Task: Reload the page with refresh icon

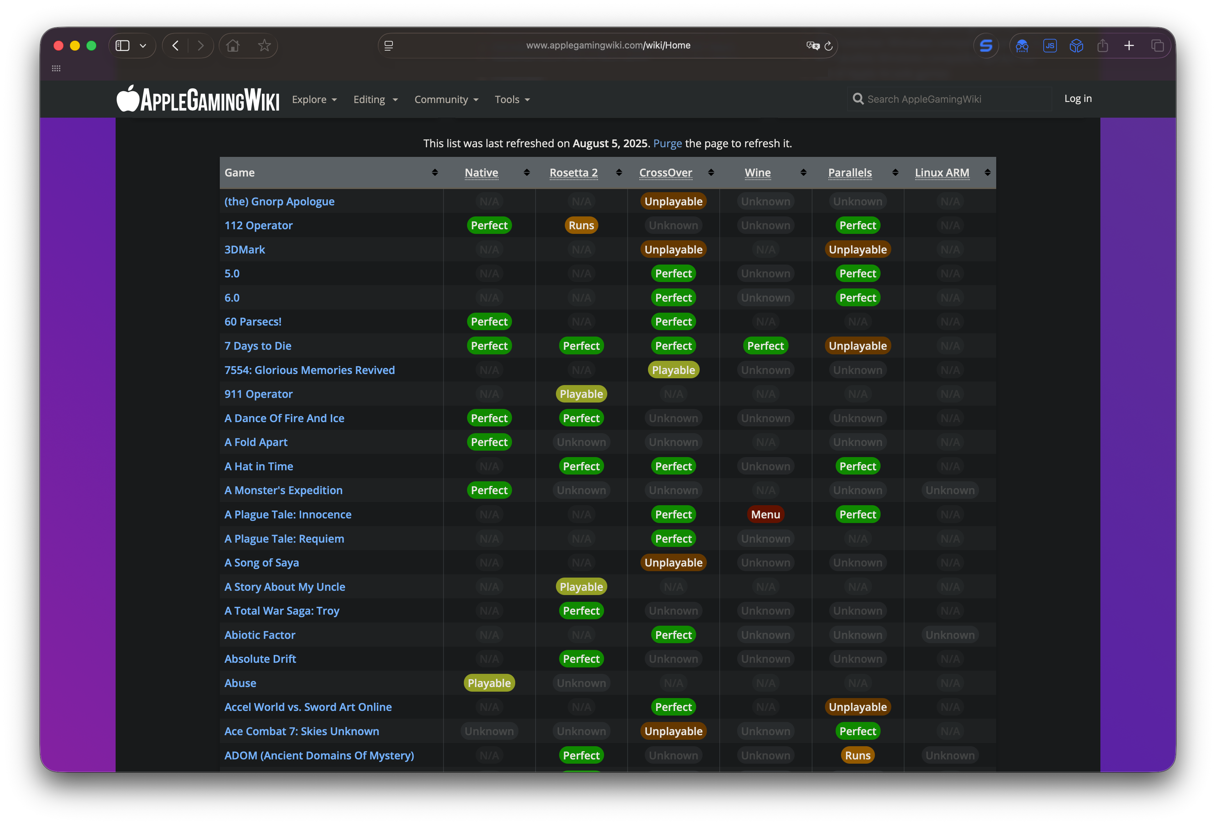Action: click(828, 46)
